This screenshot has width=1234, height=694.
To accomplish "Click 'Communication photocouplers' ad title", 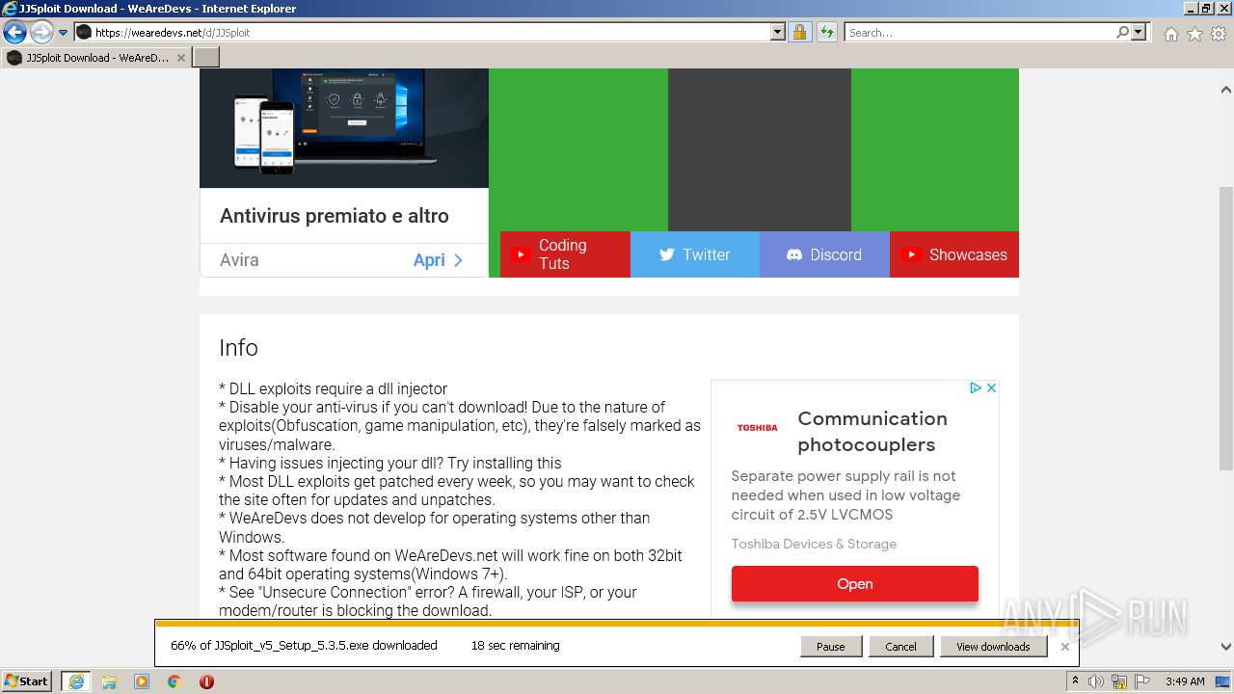I will [x=872, y=431].
